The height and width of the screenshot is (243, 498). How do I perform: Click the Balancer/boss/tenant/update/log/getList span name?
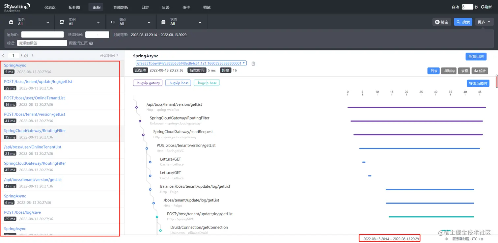coord(195,186)
